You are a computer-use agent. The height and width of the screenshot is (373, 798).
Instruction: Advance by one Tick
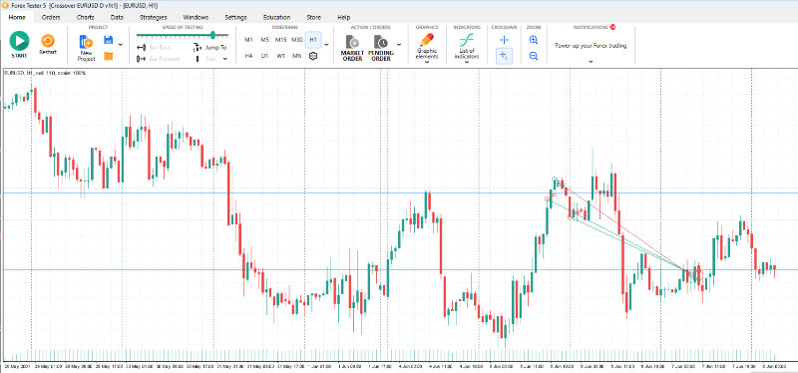tap(206, 59)
